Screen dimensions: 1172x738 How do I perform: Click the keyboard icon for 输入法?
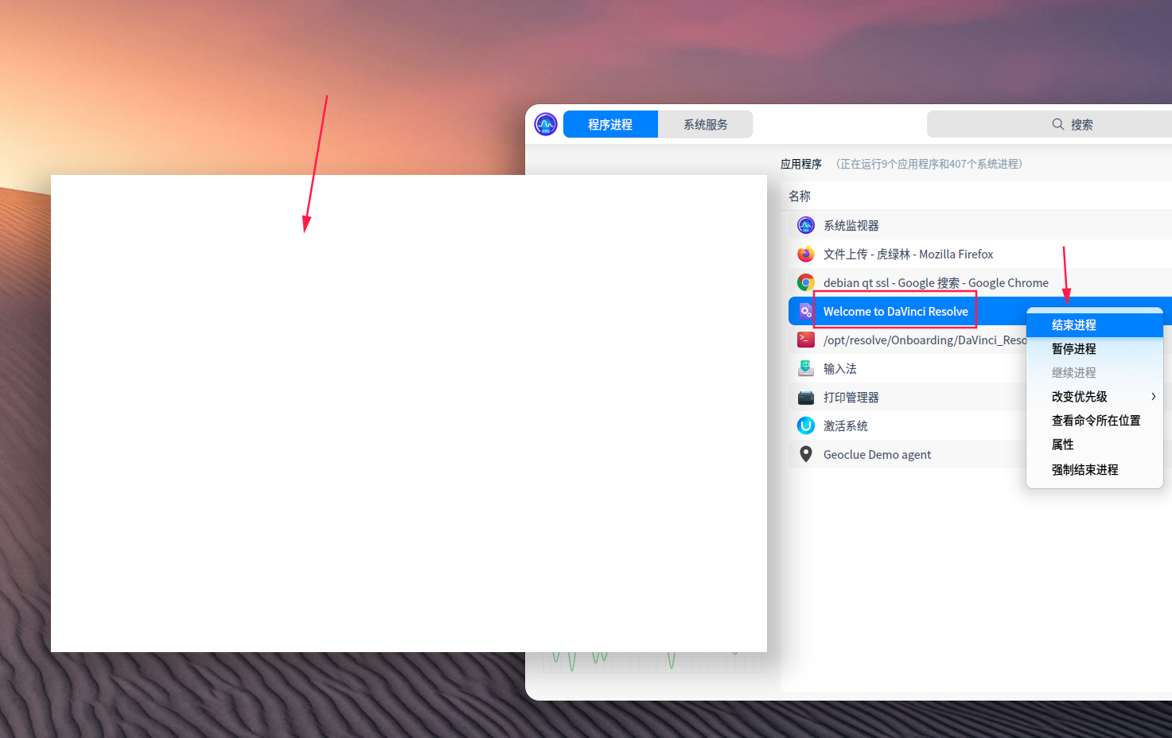pos(805,368)
